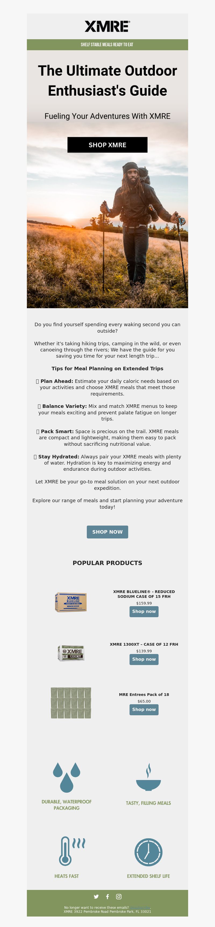Click the black SHOP XMRE button

pyautogui.click(x=107, y=145)
